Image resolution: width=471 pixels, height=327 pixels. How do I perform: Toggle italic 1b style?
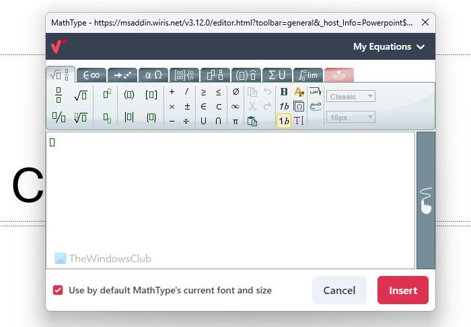point(284,106)
